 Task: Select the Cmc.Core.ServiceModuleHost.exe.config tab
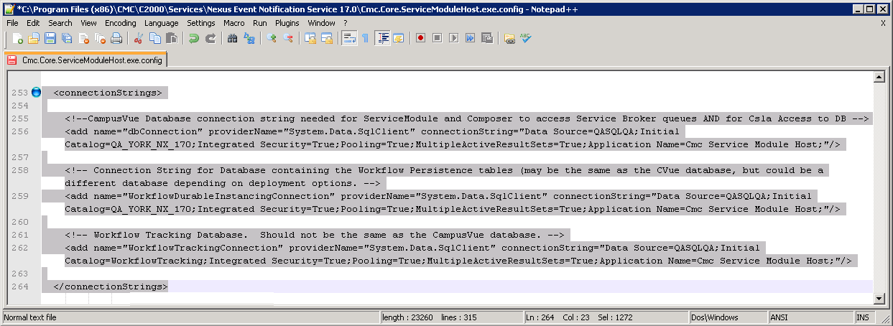pyautogui.click(x=85, y=61)
